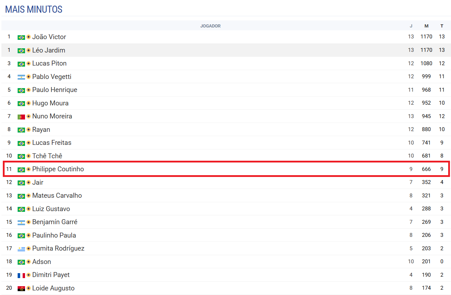Click the club crest beside Paulo Henrique
The height and width of the screenshot is (295, 451).
click(29, 90)
